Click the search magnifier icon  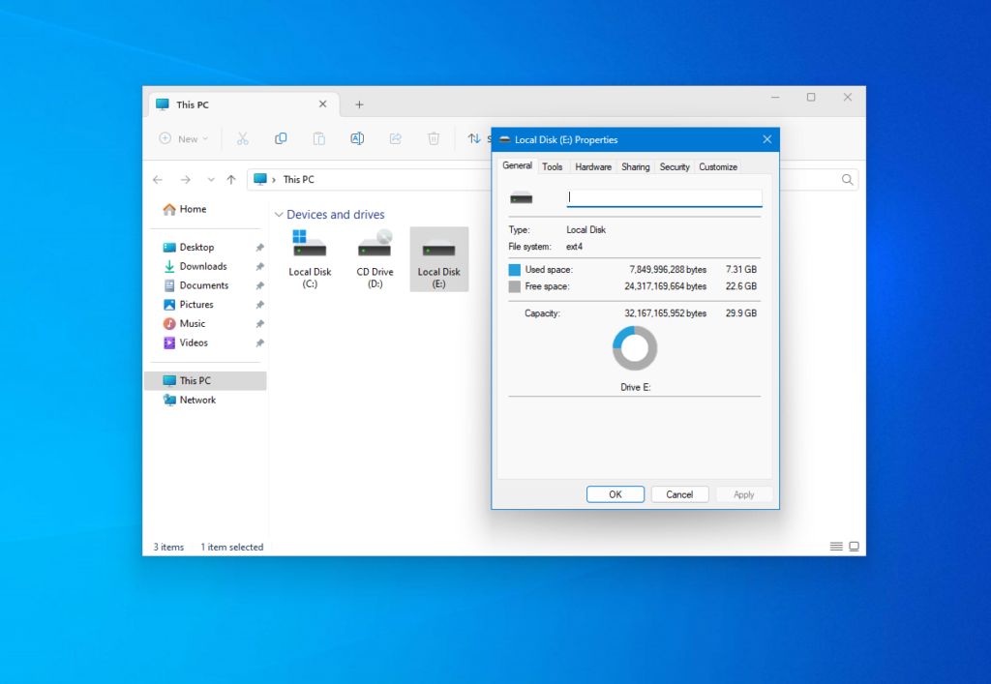(848, 179)
